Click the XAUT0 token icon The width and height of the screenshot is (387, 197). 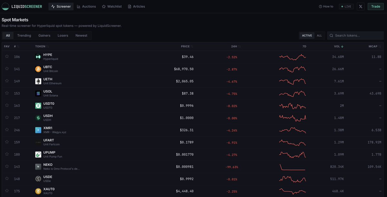(x=38, y=191)
